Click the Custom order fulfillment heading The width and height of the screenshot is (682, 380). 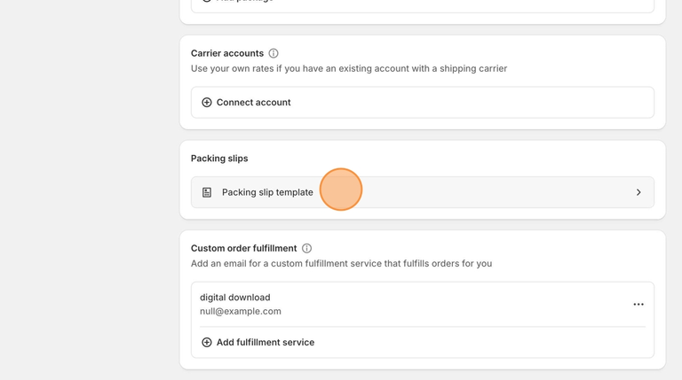(243, 249)
